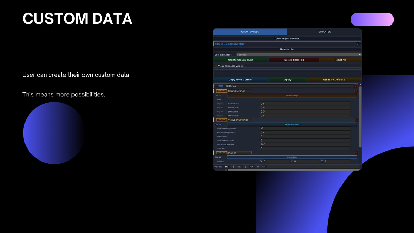Open the help question mark in Group Values Registry

[357, 44]
